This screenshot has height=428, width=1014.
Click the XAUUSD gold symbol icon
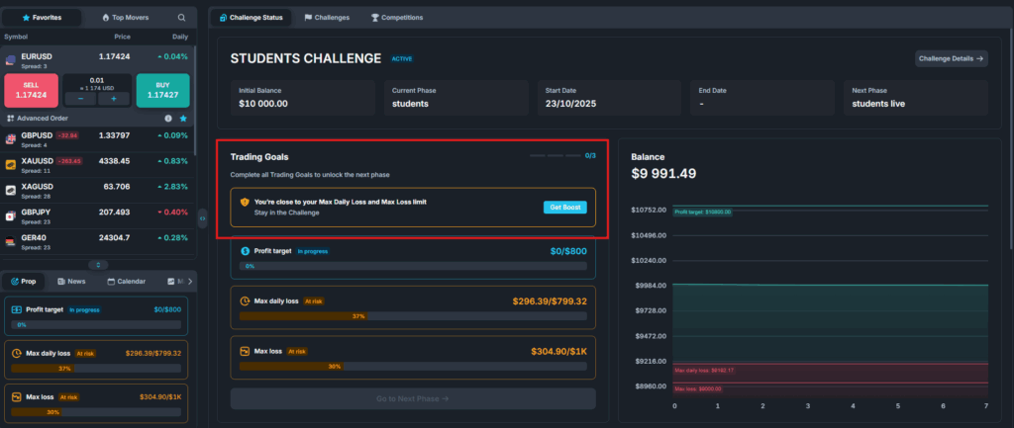click(10, 164)
